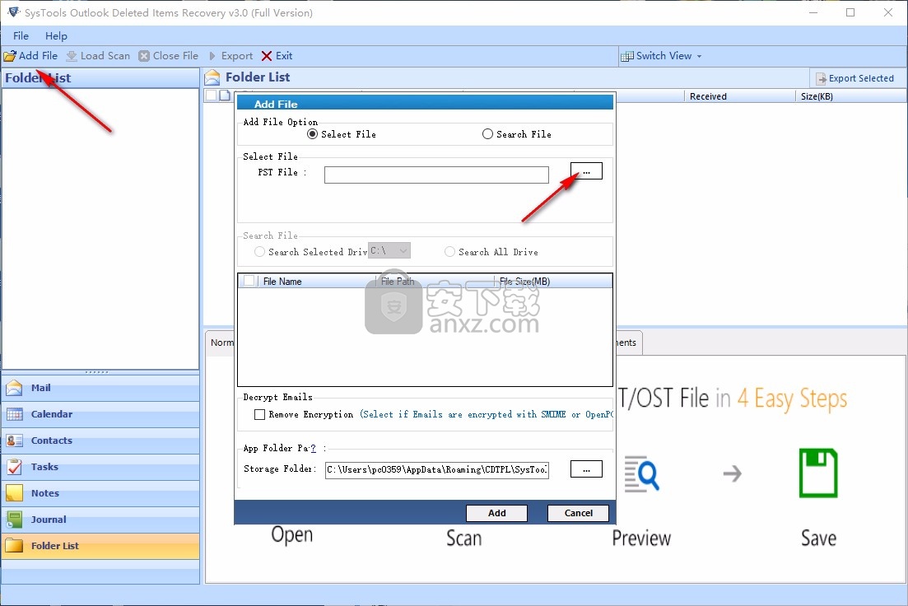The image size is (908, 606).
Task: Choose Search All Drive radio button
Action: tap(449, 252)
